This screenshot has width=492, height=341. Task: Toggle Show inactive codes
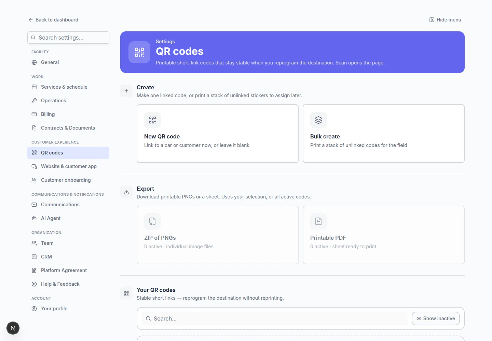click(436, 318)
